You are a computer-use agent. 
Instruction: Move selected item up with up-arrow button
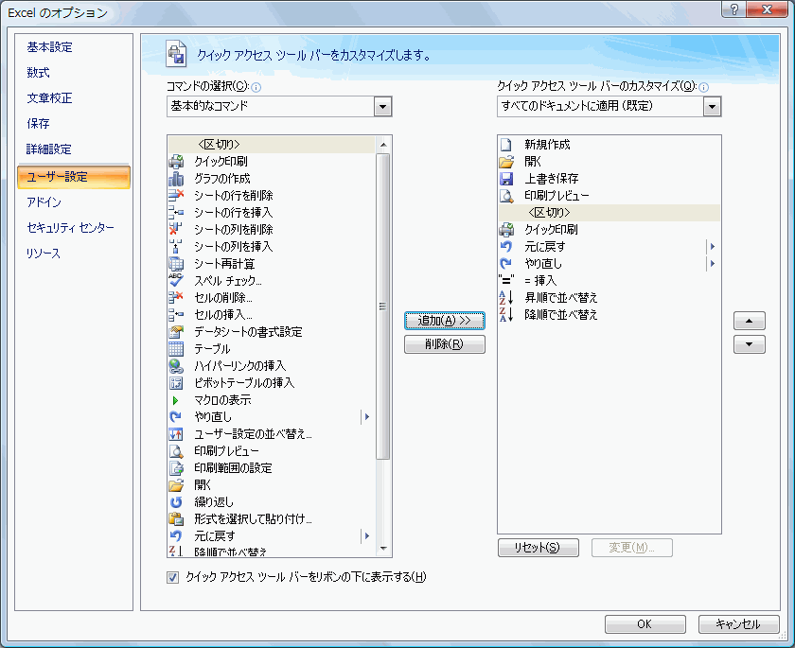pyautogui.click(x=749, y=321)
